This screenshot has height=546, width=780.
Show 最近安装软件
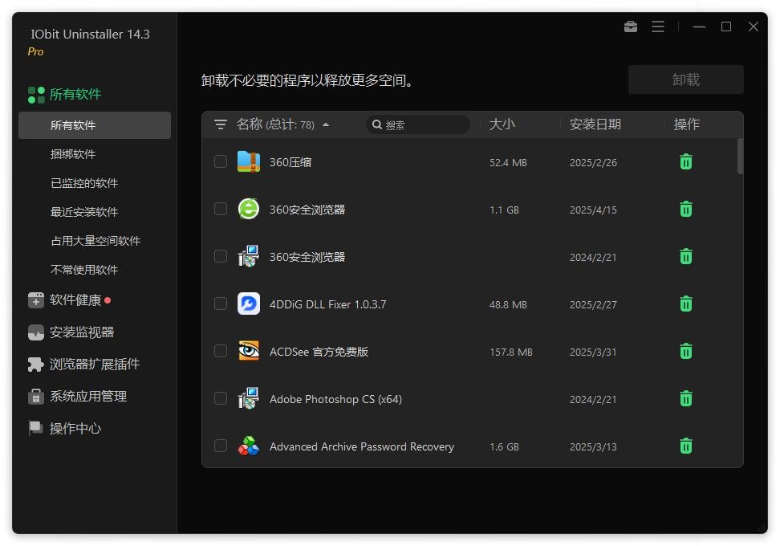(x=84, y=212)
